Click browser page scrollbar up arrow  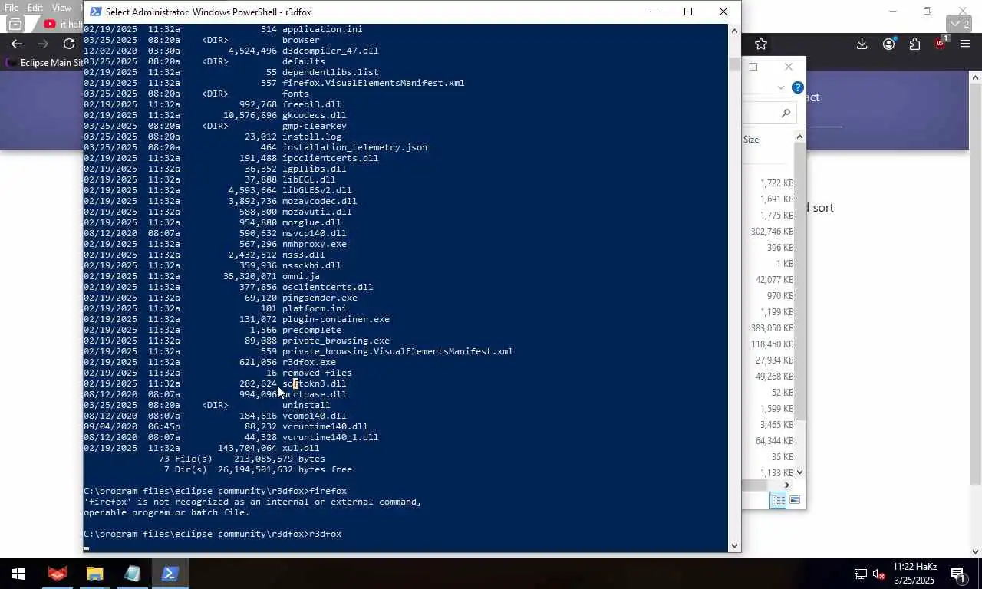coord(976,77)
